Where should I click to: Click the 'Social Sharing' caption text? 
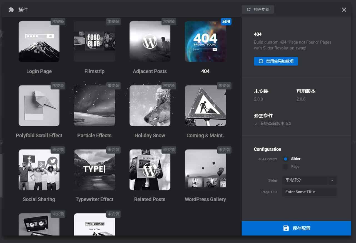pos(39,199)
